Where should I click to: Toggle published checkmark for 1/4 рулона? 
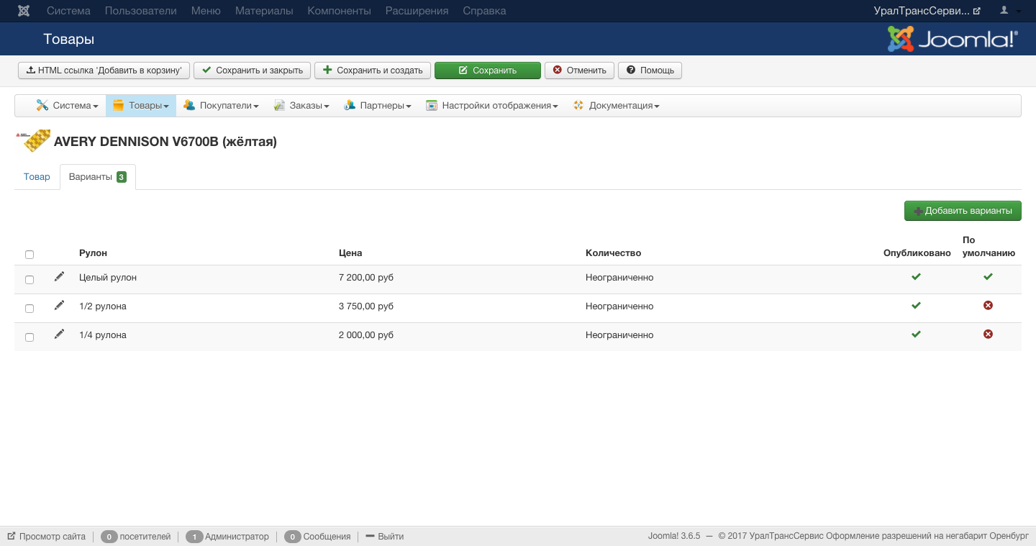click(x=916, y=335)
